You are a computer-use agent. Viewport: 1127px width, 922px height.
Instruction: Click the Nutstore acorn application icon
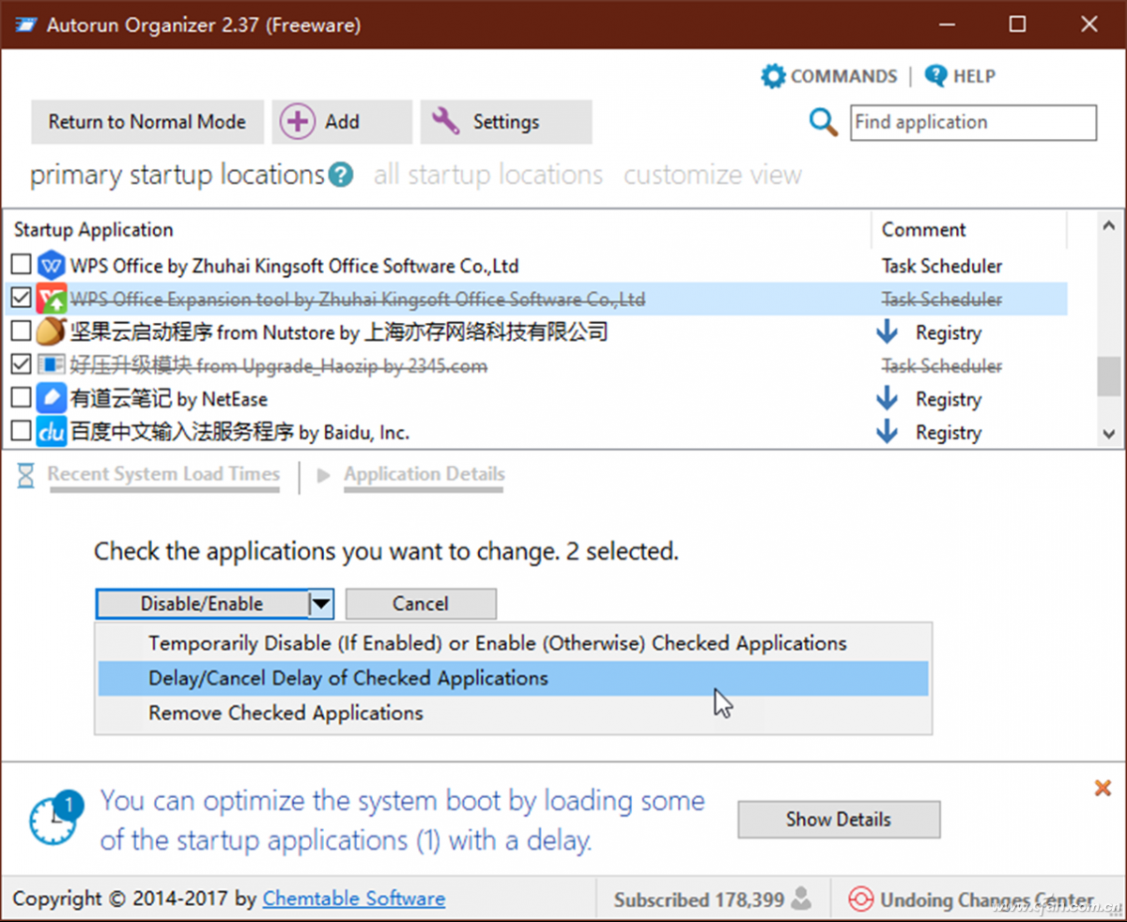coord(51,331)
